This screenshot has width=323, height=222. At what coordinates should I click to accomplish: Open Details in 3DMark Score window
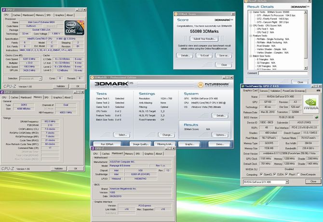pos(185,55)
